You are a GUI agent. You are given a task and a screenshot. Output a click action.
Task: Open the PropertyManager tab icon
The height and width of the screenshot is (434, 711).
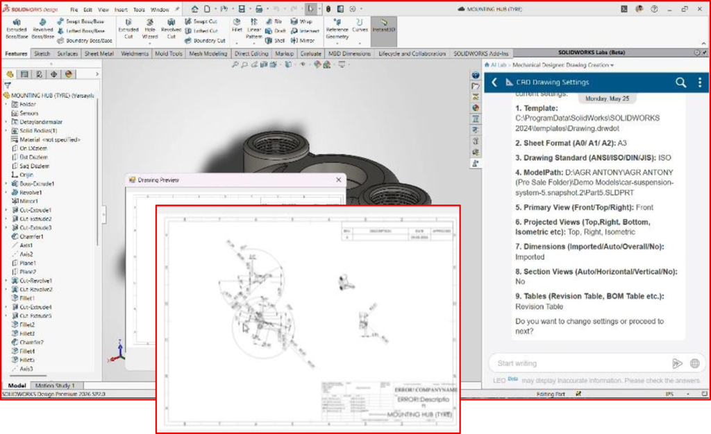tap(24, 74)
